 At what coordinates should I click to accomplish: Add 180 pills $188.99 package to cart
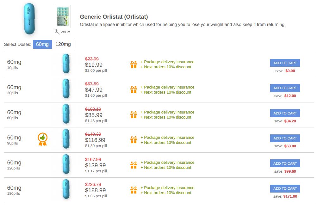[285, 188]
